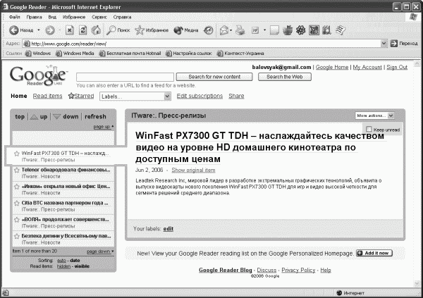This screenshot has height=298, width=423.
Task: Open the Edit subscriptions link
Action: pos(200,96)
